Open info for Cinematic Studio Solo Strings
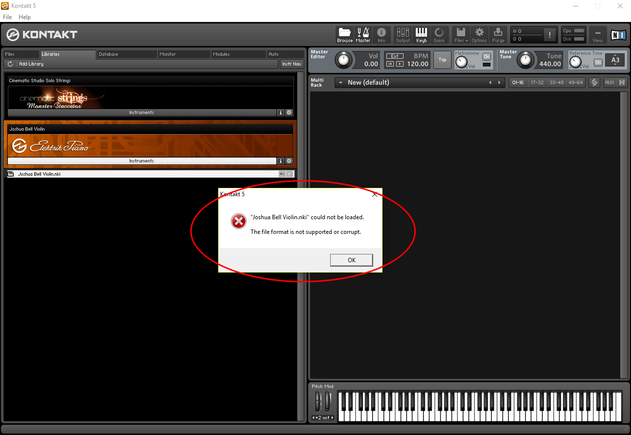Viewport: 631px width, 435px height. [281, 113]
